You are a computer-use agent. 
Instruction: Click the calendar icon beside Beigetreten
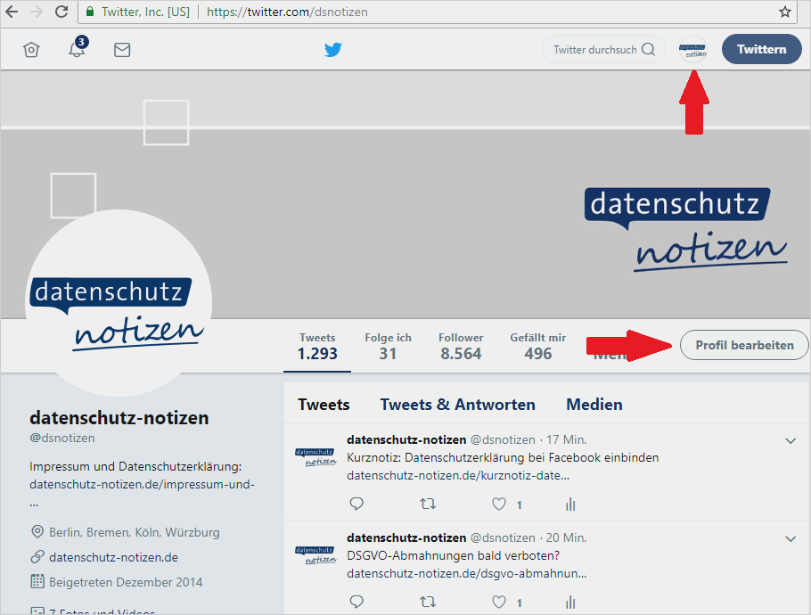click(37, 581)
